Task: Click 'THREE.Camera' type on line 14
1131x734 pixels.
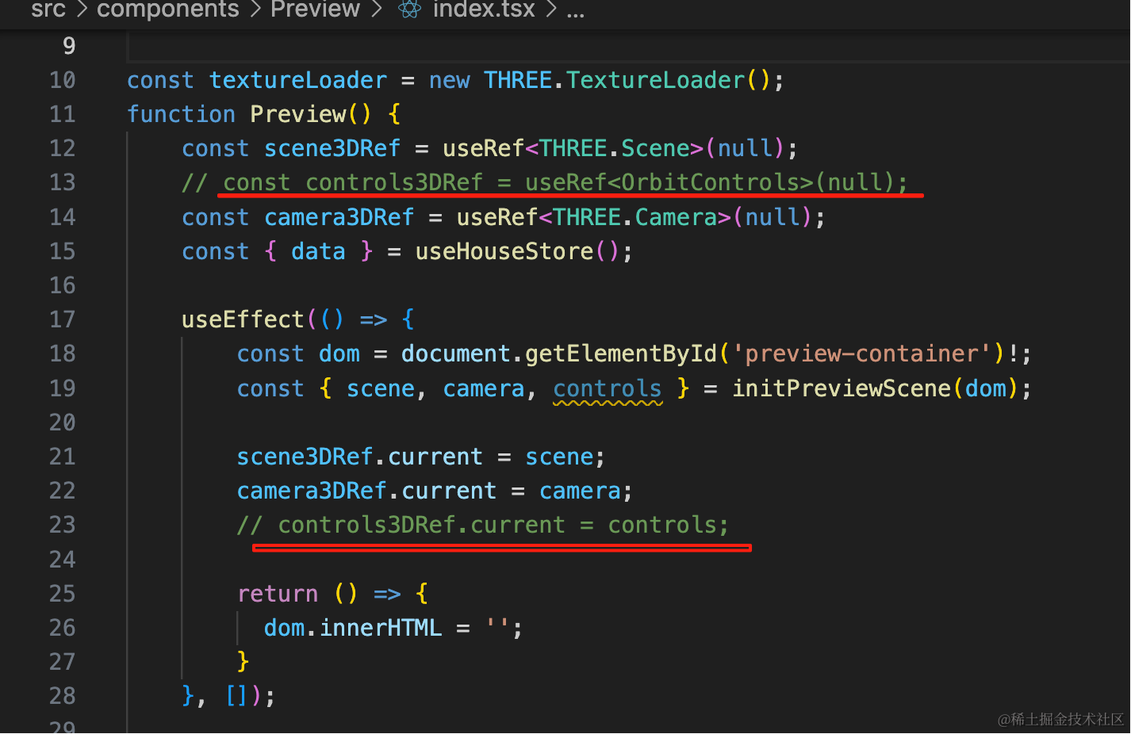Action: click(635, 217)
